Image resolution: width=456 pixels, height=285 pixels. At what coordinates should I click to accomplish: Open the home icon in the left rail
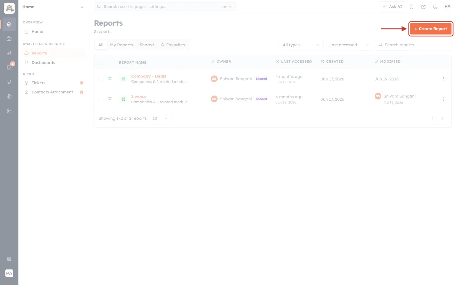pos(9,24)
